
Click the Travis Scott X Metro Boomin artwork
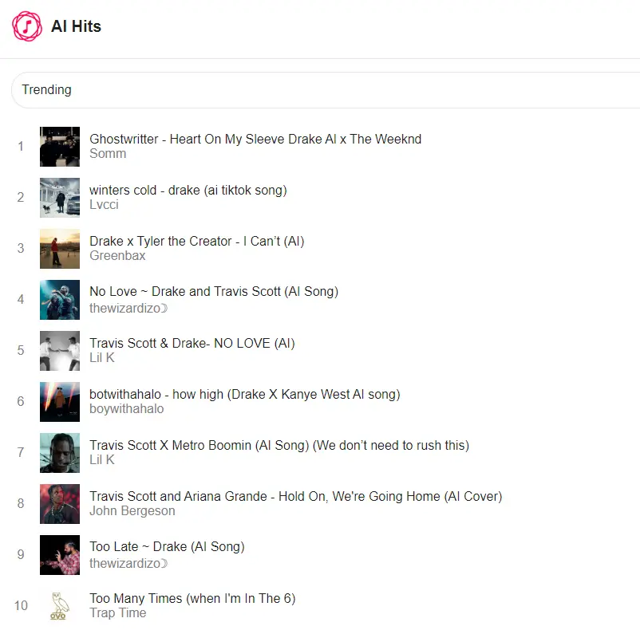pos(60,453)
